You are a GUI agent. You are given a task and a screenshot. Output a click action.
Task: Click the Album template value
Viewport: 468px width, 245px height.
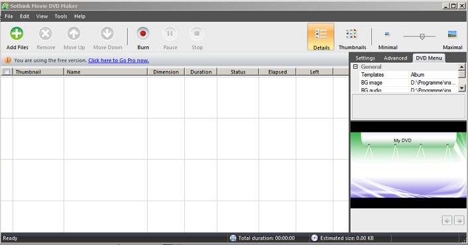pos(417,75)
